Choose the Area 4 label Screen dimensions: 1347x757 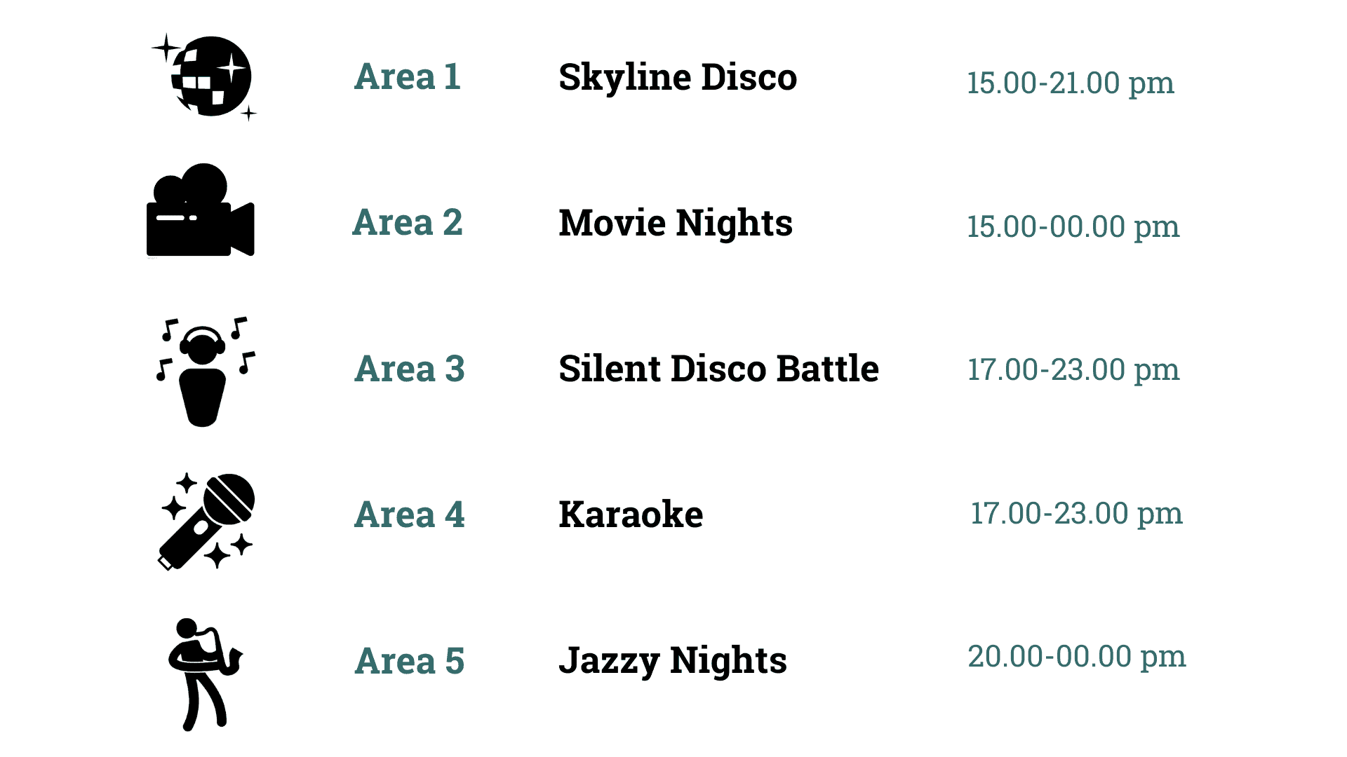pyautogui.click(x=410, y=514)
